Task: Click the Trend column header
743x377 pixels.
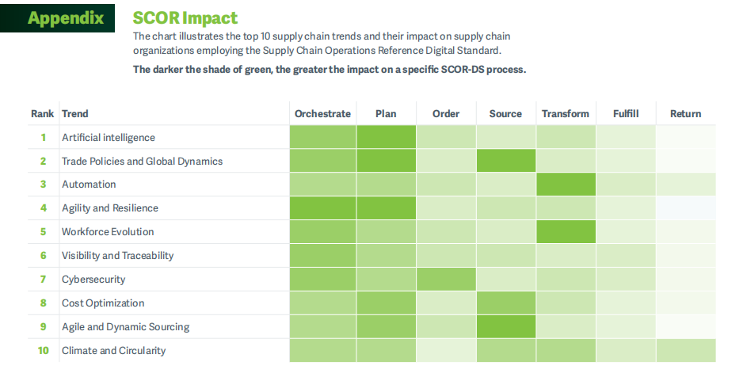Action: (x=75, y=113)
